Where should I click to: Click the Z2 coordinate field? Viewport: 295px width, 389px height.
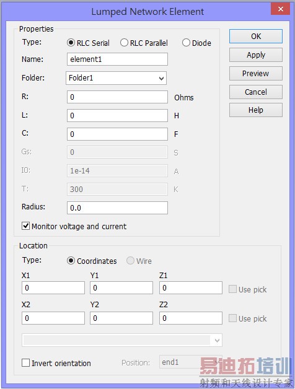pyautogui.click(x=191, y=318)
